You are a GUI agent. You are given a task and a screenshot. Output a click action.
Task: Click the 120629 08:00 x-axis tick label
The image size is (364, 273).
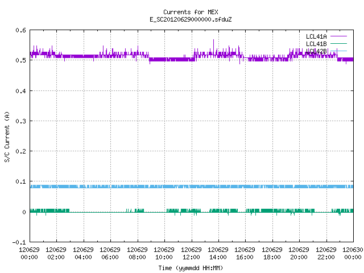[137, 253]
